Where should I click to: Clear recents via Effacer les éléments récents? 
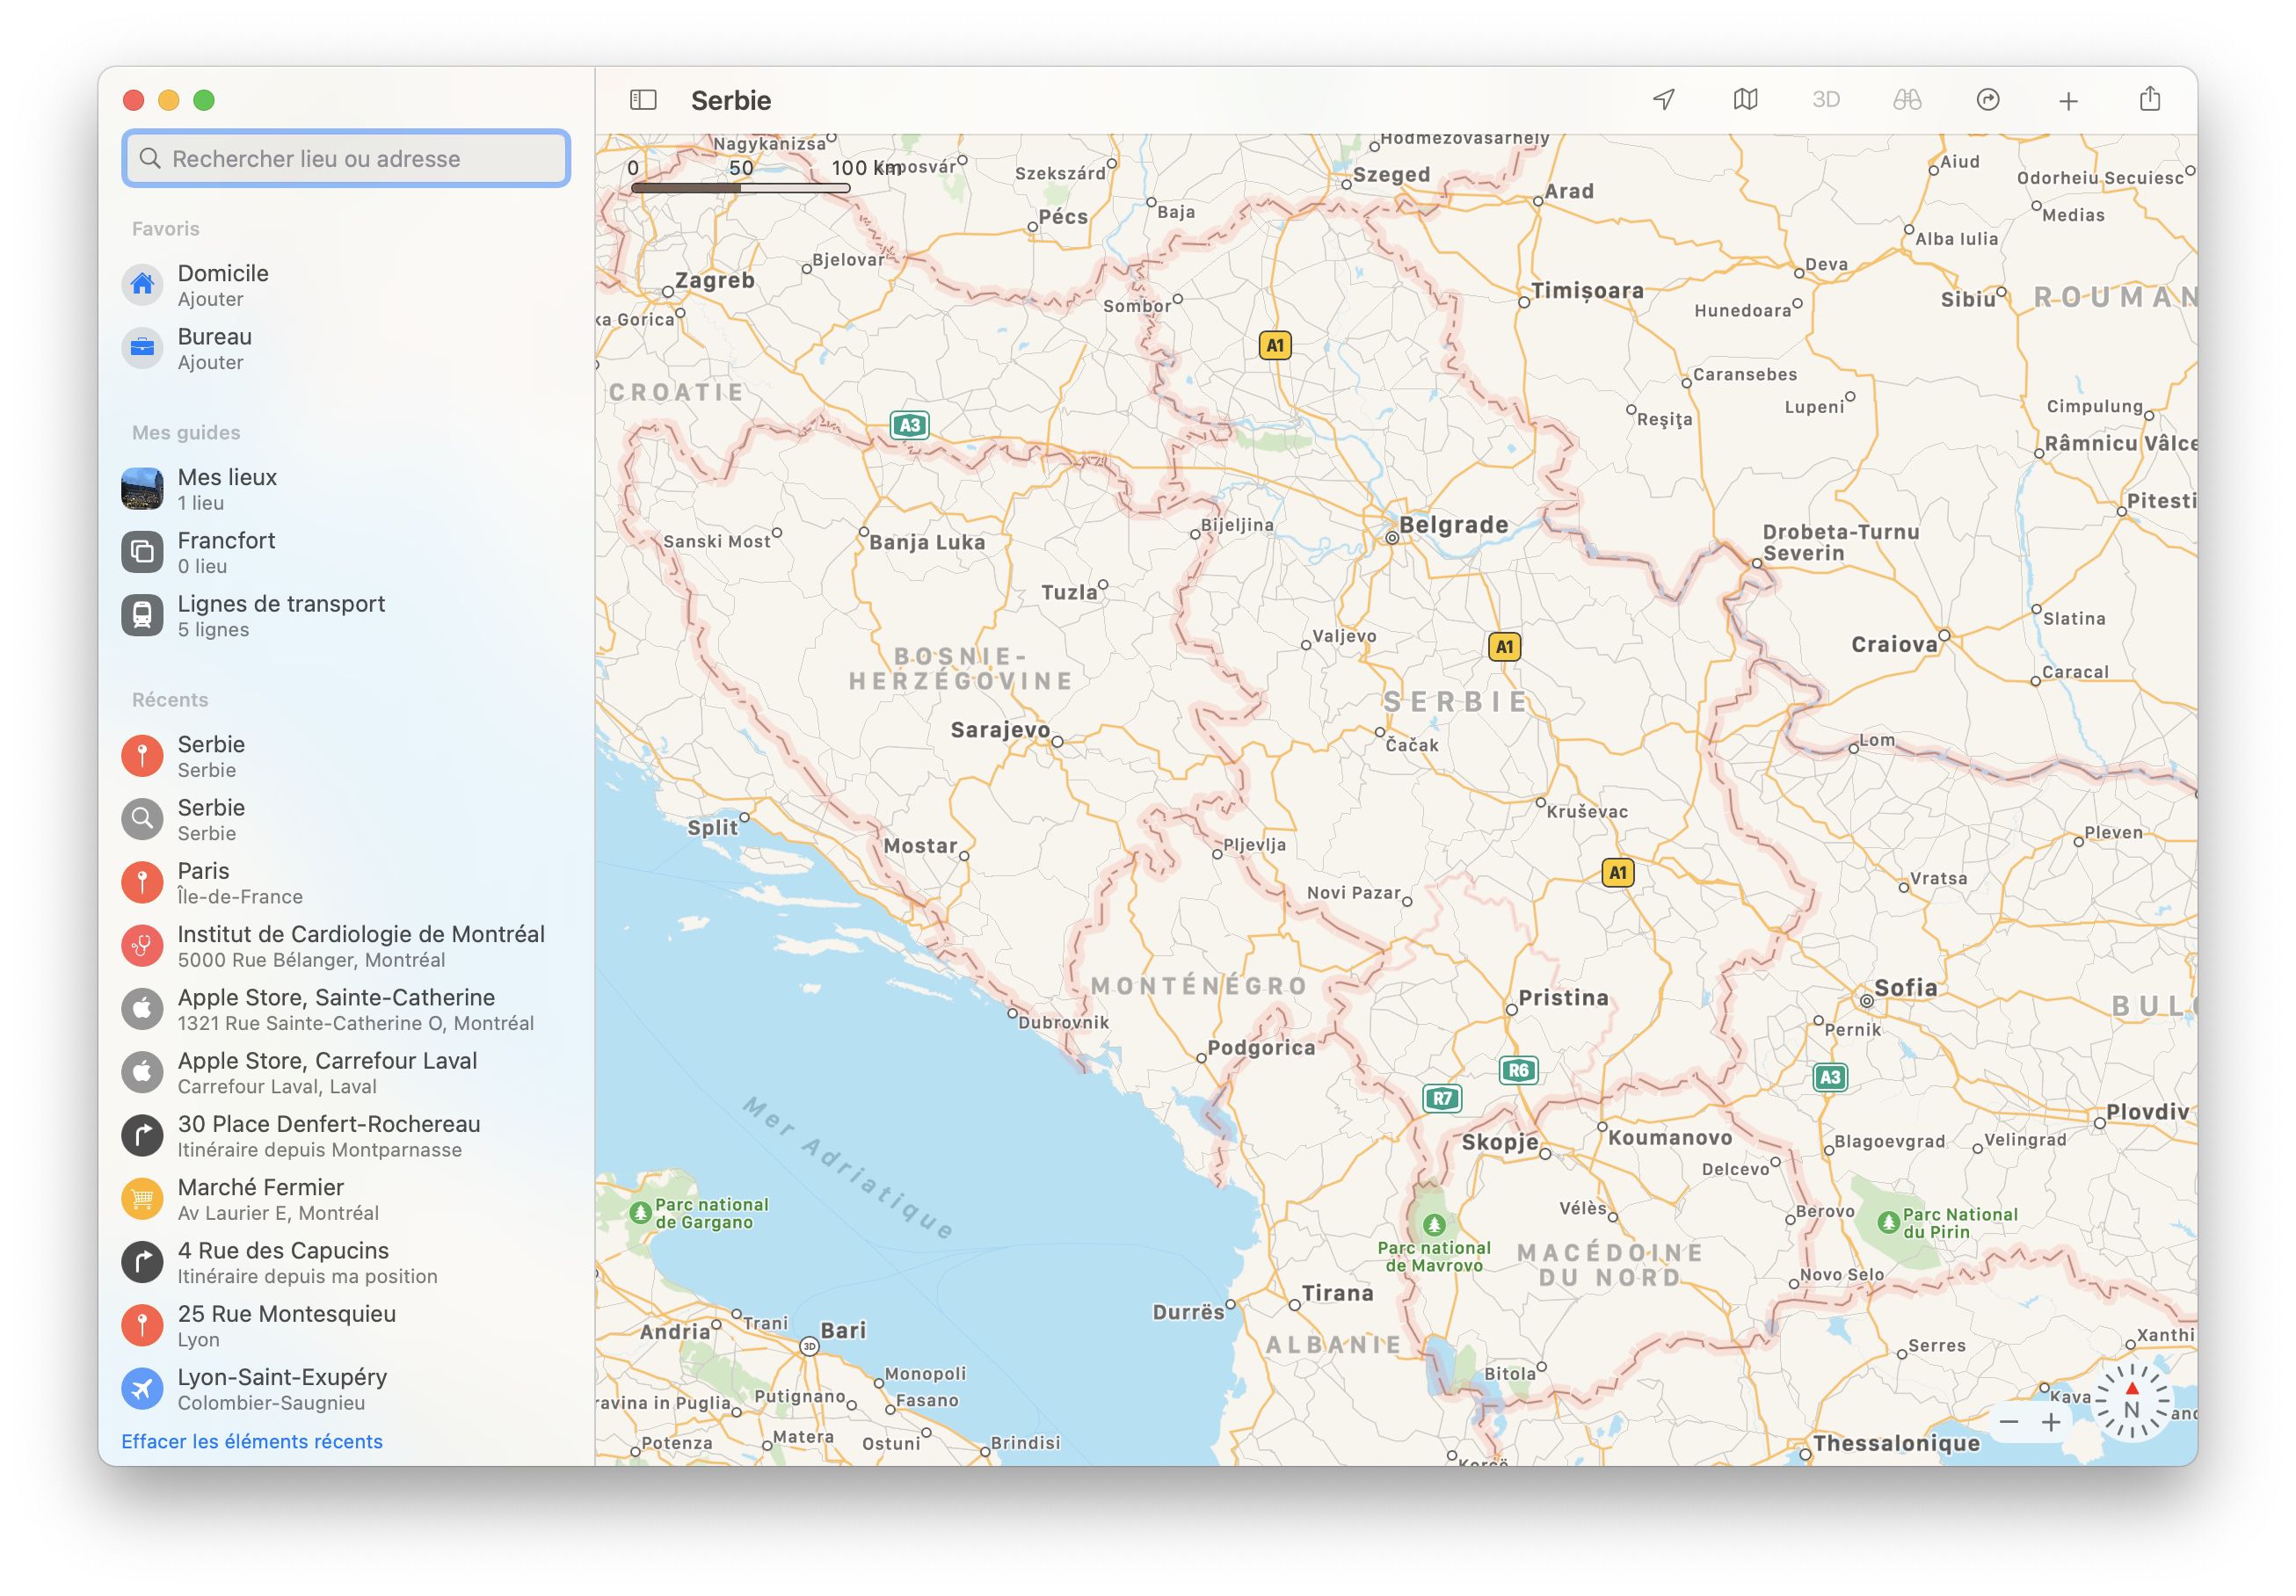click(252, 1441)
